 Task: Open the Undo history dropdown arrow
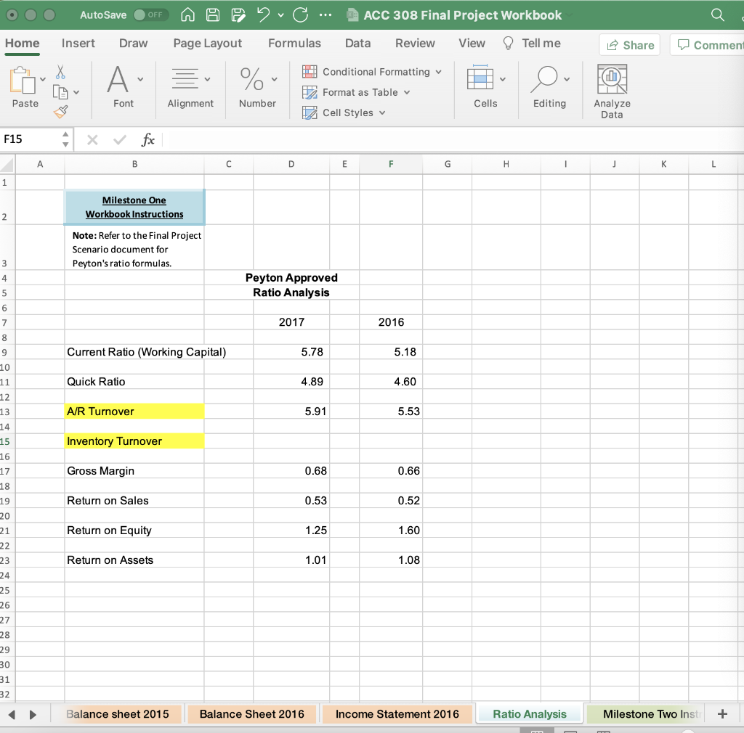click(281, 15)
